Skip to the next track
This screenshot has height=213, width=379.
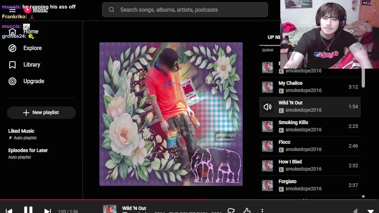click(47, 211)
